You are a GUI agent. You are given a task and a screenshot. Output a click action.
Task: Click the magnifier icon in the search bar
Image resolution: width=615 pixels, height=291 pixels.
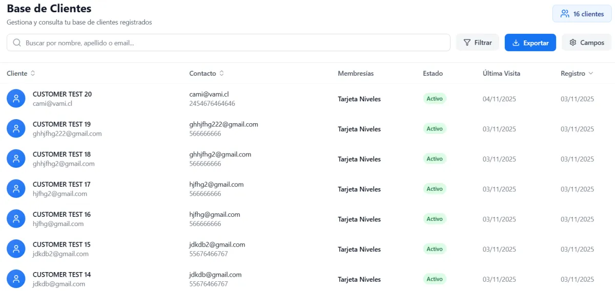tap(17, 43)
